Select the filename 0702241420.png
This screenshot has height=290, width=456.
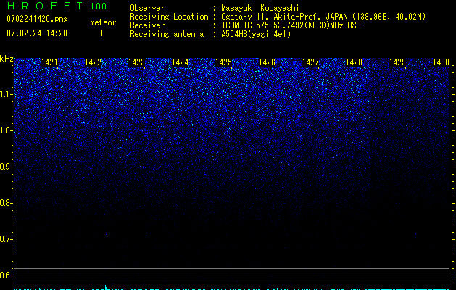[x=37, y=19]
